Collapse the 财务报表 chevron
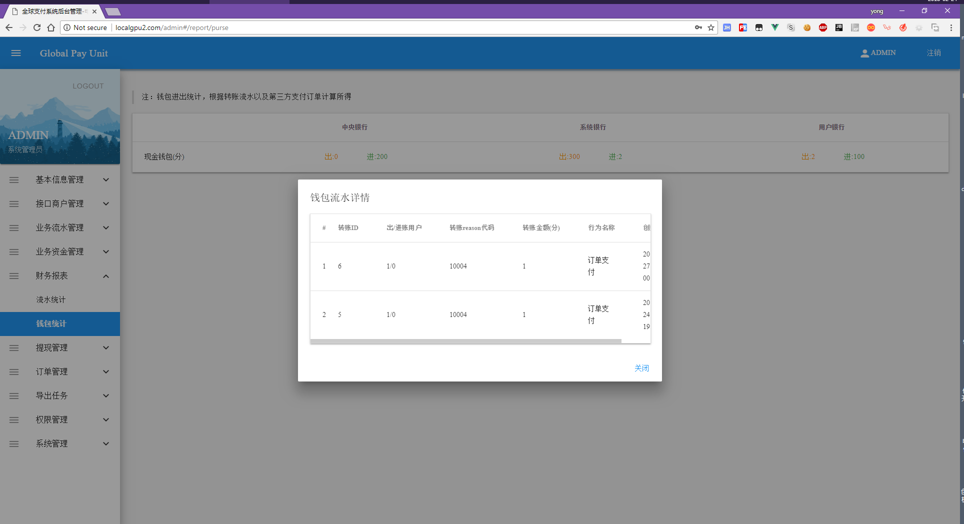 [106, 276]
